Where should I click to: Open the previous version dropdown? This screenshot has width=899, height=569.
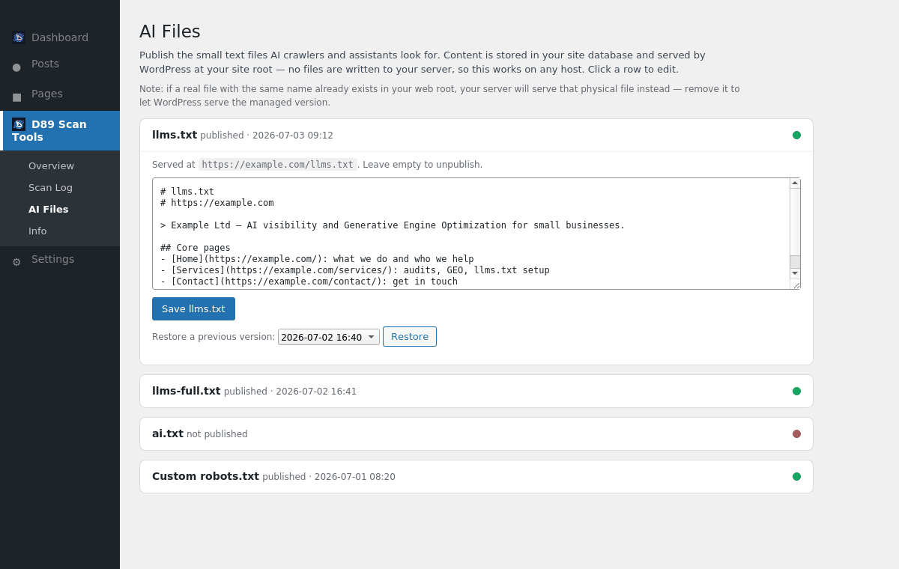pos(329,337)
